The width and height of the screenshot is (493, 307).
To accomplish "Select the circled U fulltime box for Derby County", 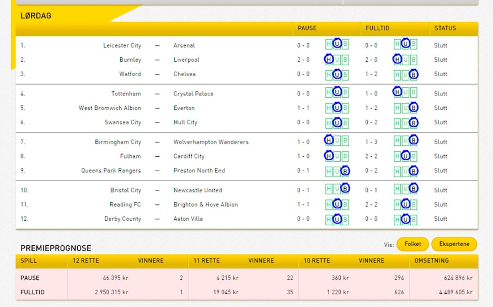I will (x=405, y=219).
